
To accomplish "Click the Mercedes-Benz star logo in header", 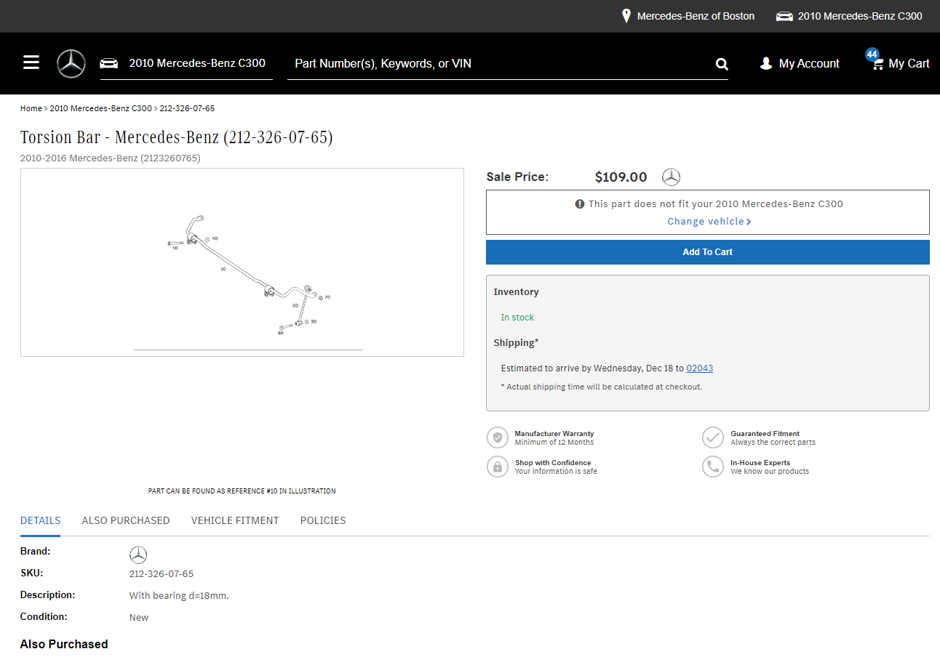I will (x=71, y=64).
